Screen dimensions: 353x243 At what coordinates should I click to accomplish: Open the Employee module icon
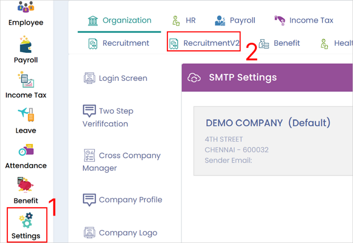pyautogui.click(x=26, y=7)
